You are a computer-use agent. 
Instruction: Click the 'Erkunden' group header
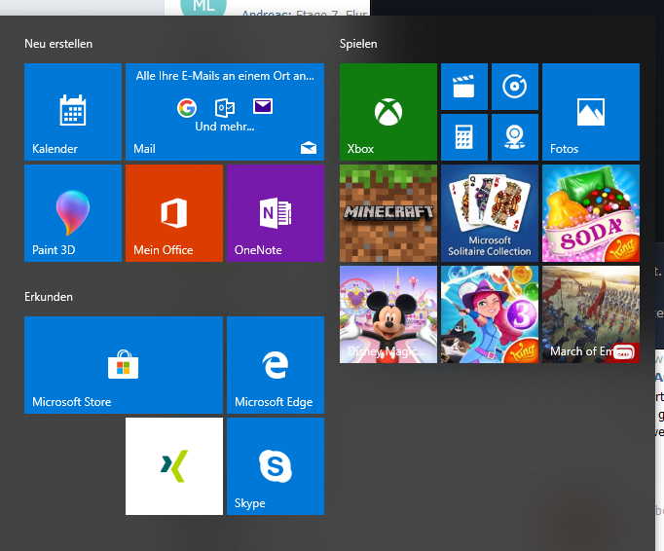[x=49, y=297]
